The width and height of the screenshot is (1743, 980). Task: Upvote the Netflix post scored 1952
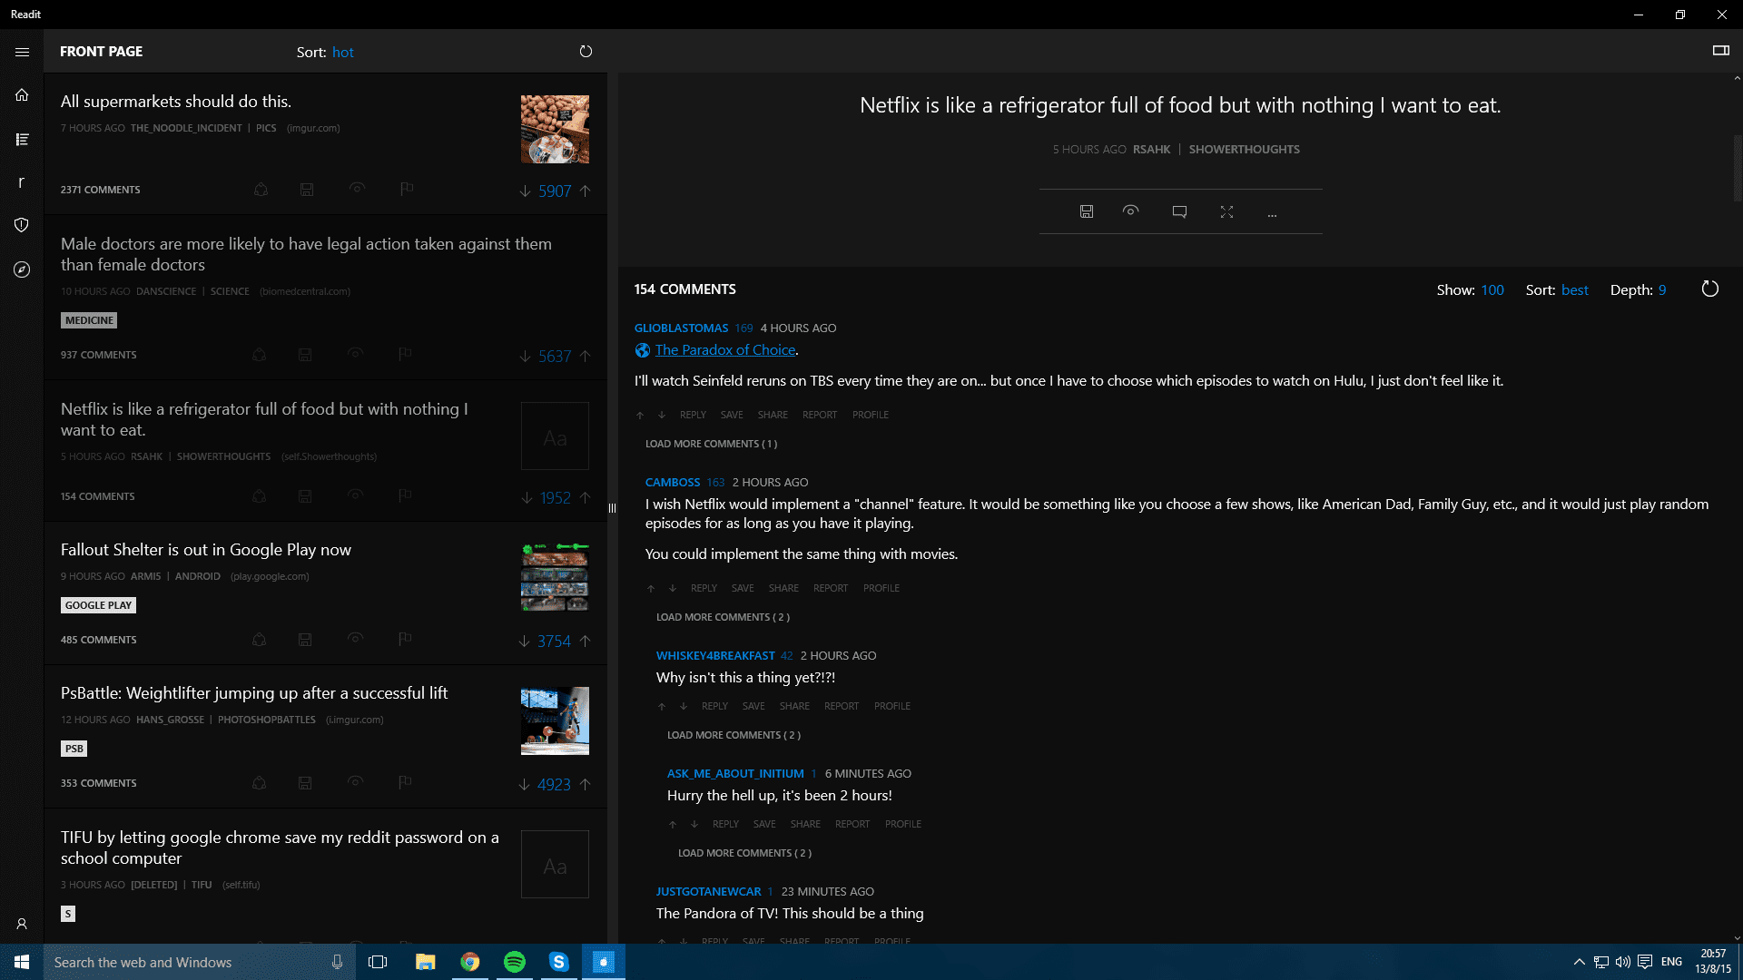point(586,498)
